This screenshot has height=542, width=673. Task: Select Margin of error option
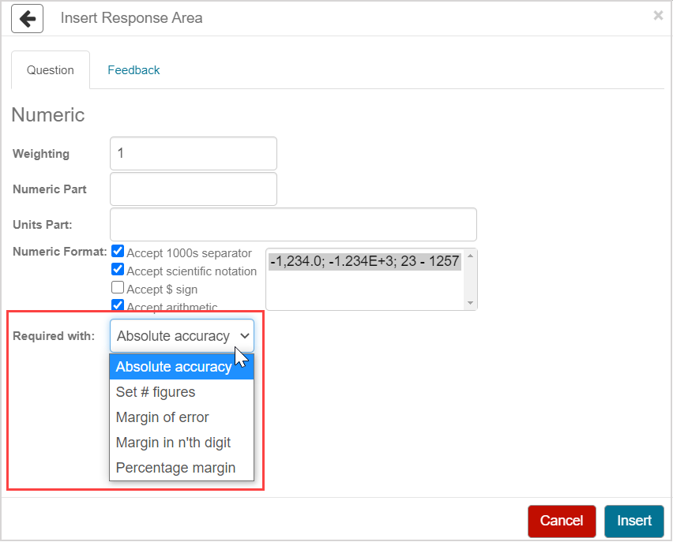click(x=162, y=417)
